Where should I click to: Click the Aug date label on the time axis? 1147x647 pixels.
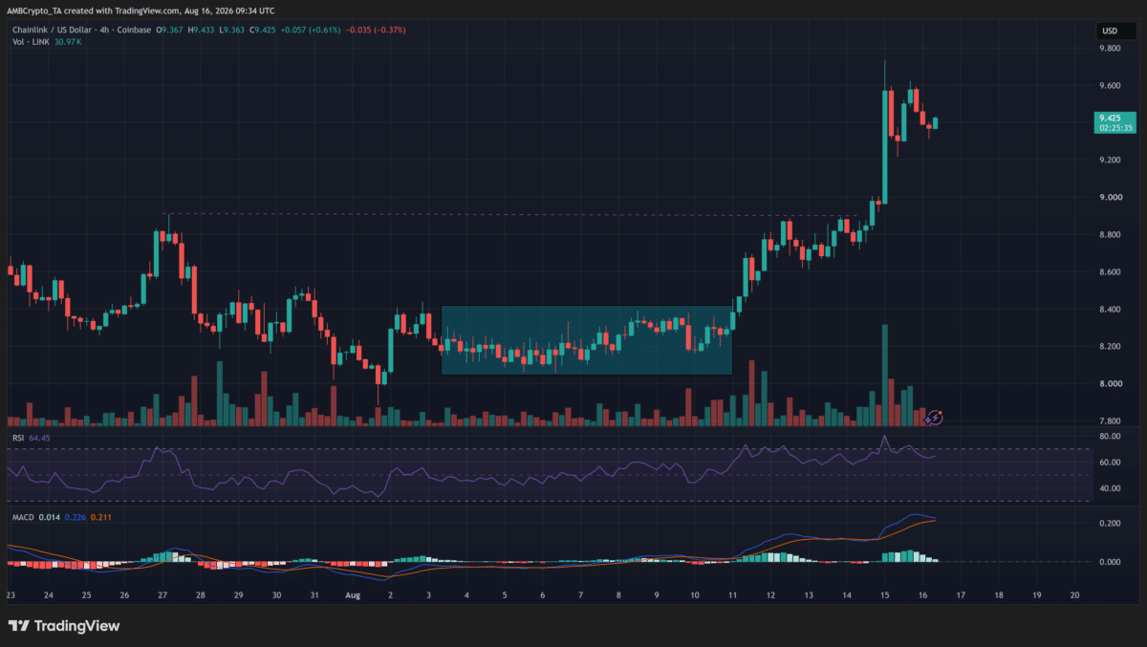pos(353,593)
